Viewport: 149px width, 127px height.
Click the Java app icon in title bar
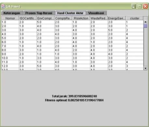tap(3, 6)
